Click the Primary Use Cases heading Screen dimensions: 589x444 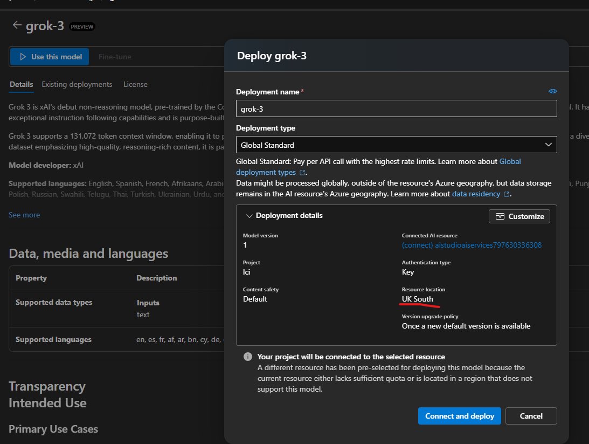53,429
